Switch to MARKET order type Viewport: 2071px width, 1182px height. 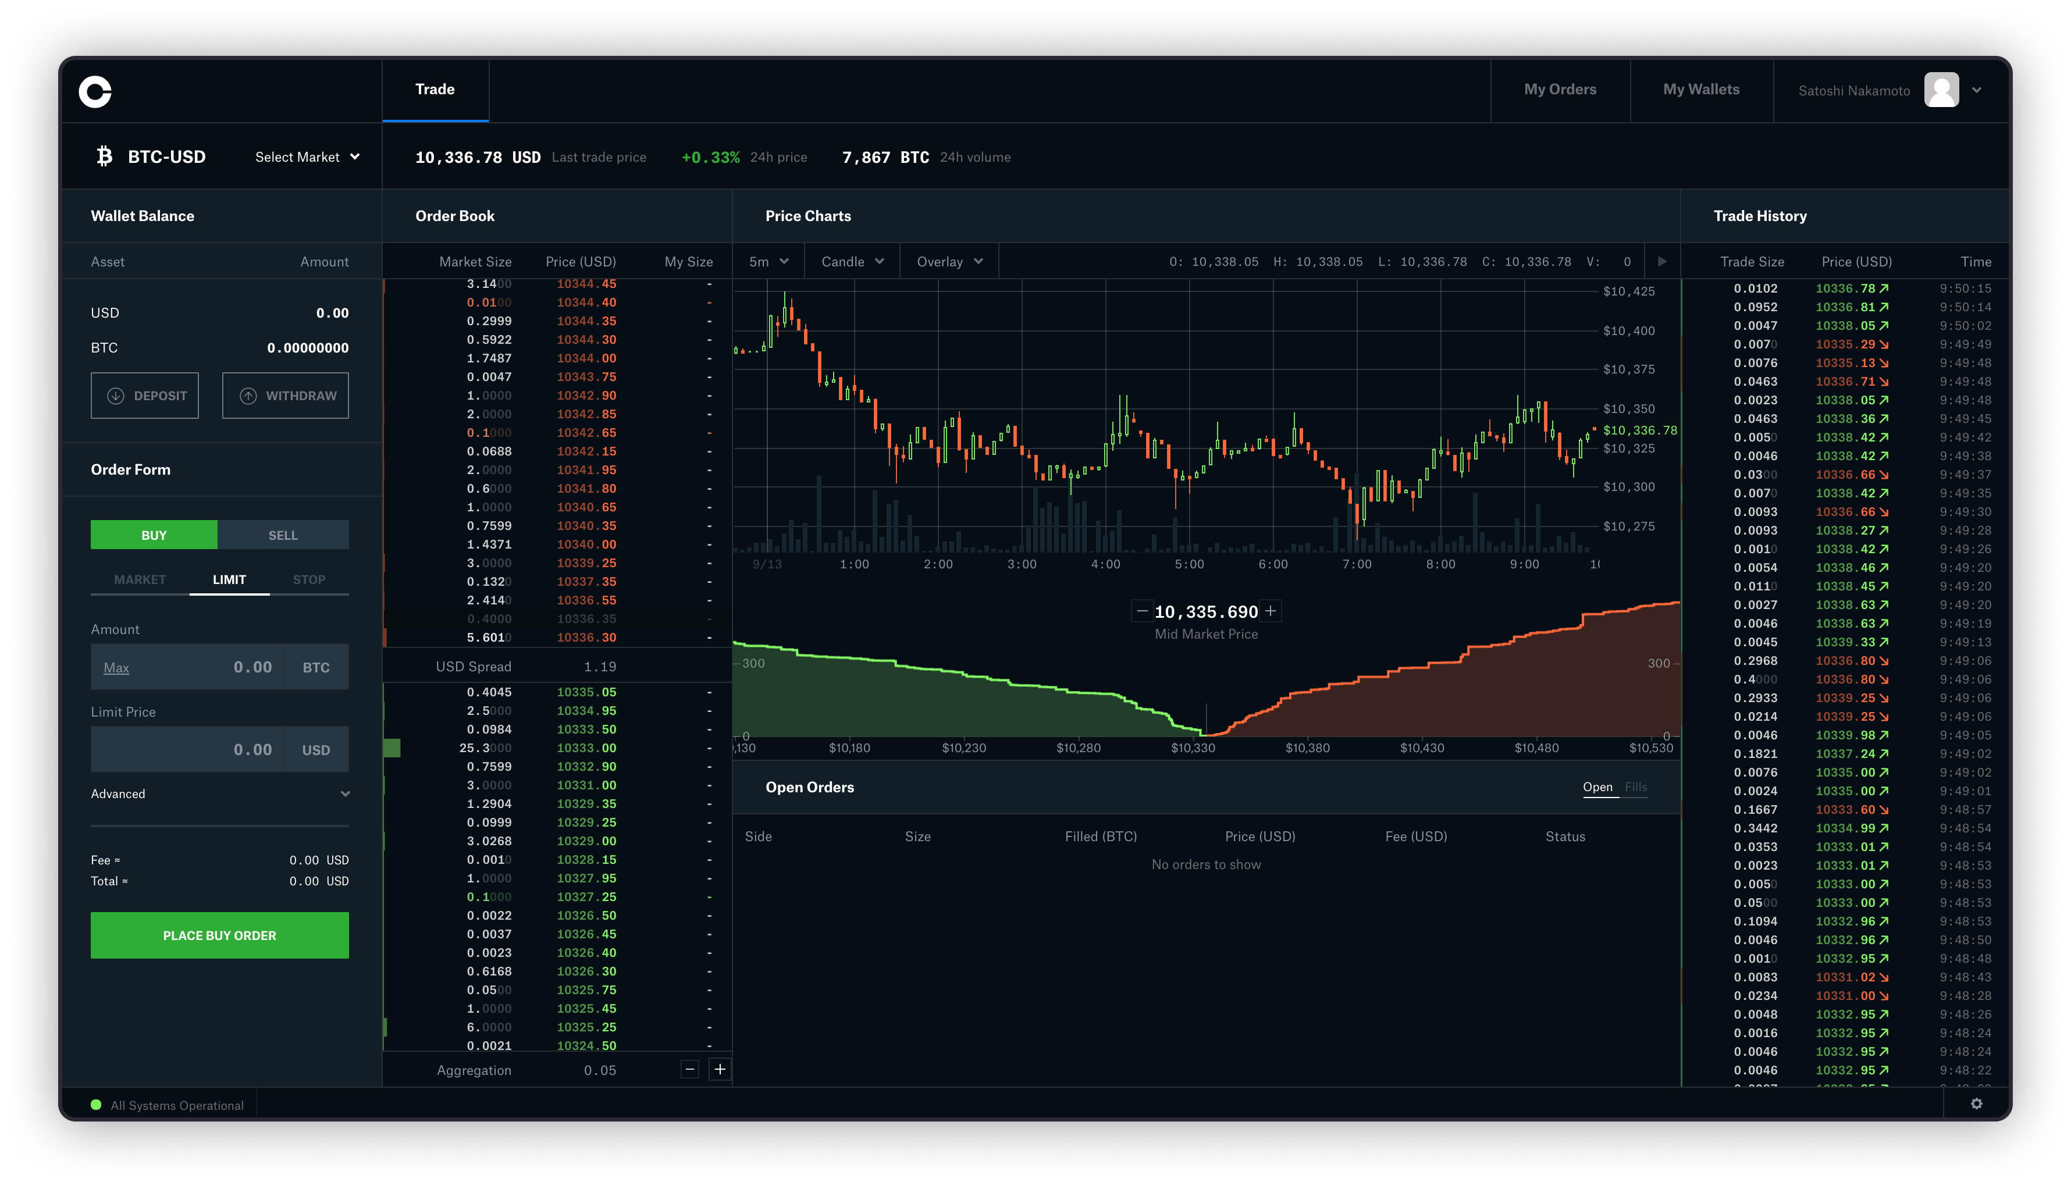coord(138,579)
